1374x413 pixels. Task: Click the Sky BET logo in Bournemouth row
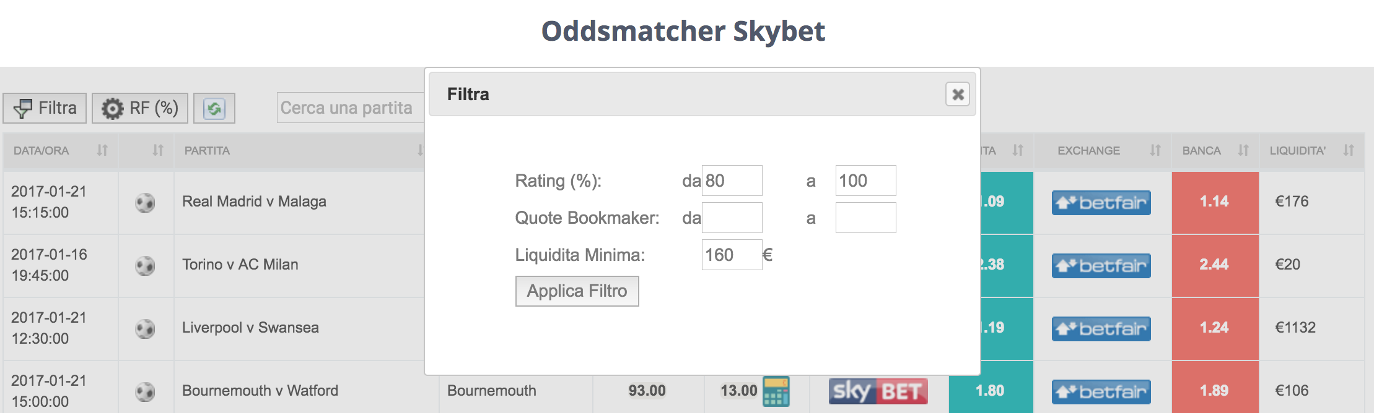[x=878, y=391]
